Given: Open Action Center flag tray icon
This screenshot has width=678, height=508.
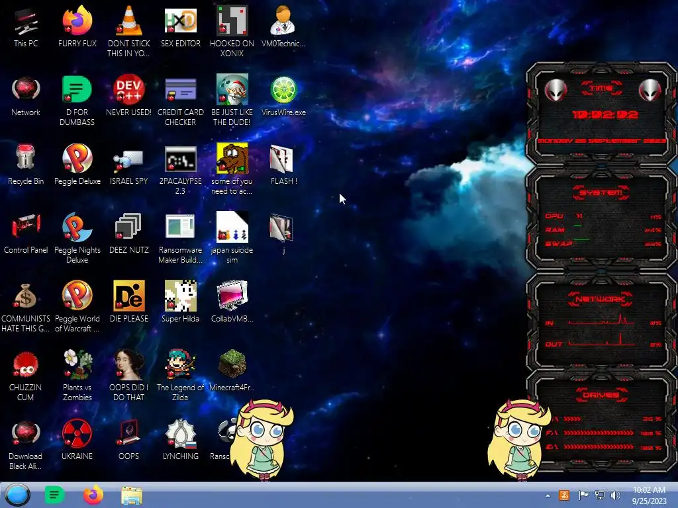Looking at the screenshot, I should coord(583,495).
